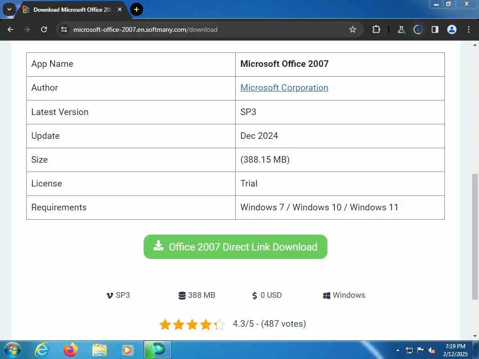Click the muted volume tray icon
The height and width of the screenshot is (359, 479).
(432, 351)
